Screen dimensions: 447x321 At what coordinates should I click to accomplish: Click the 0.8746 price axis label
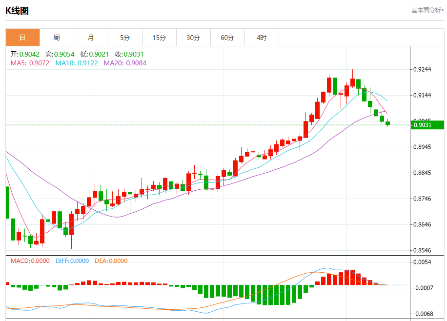[x=422, y=199]
